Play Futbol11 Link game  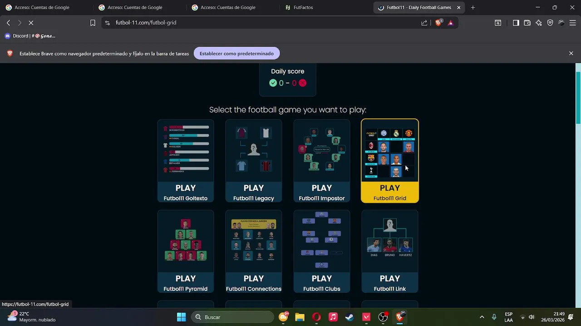[390, 283]
